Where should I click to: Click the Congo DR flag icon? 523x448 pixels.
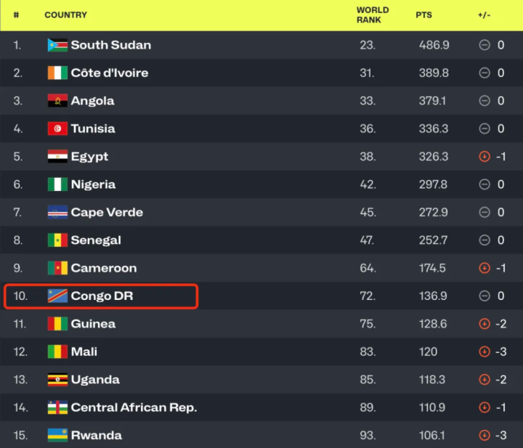(57, 296)
